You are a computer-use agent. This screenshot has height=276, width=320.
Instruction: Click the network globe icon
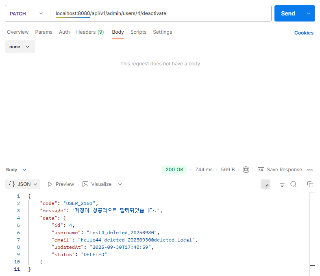pos(246,170)
